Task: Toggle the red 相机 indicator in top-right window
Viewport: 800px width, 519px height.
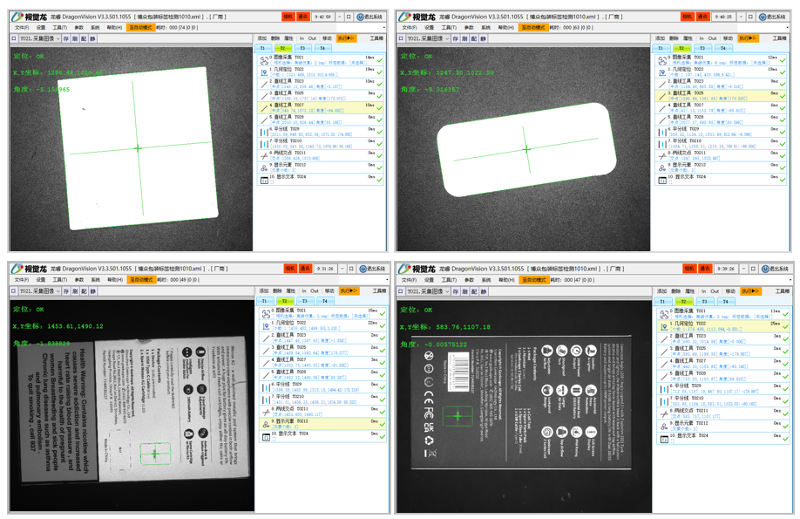Action: pyautogui.click(x=688, y=17)
